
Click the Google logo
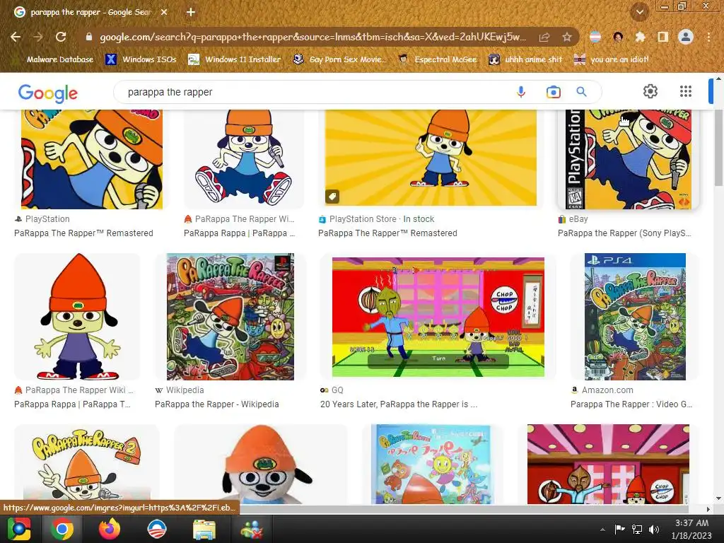(48, 93)
